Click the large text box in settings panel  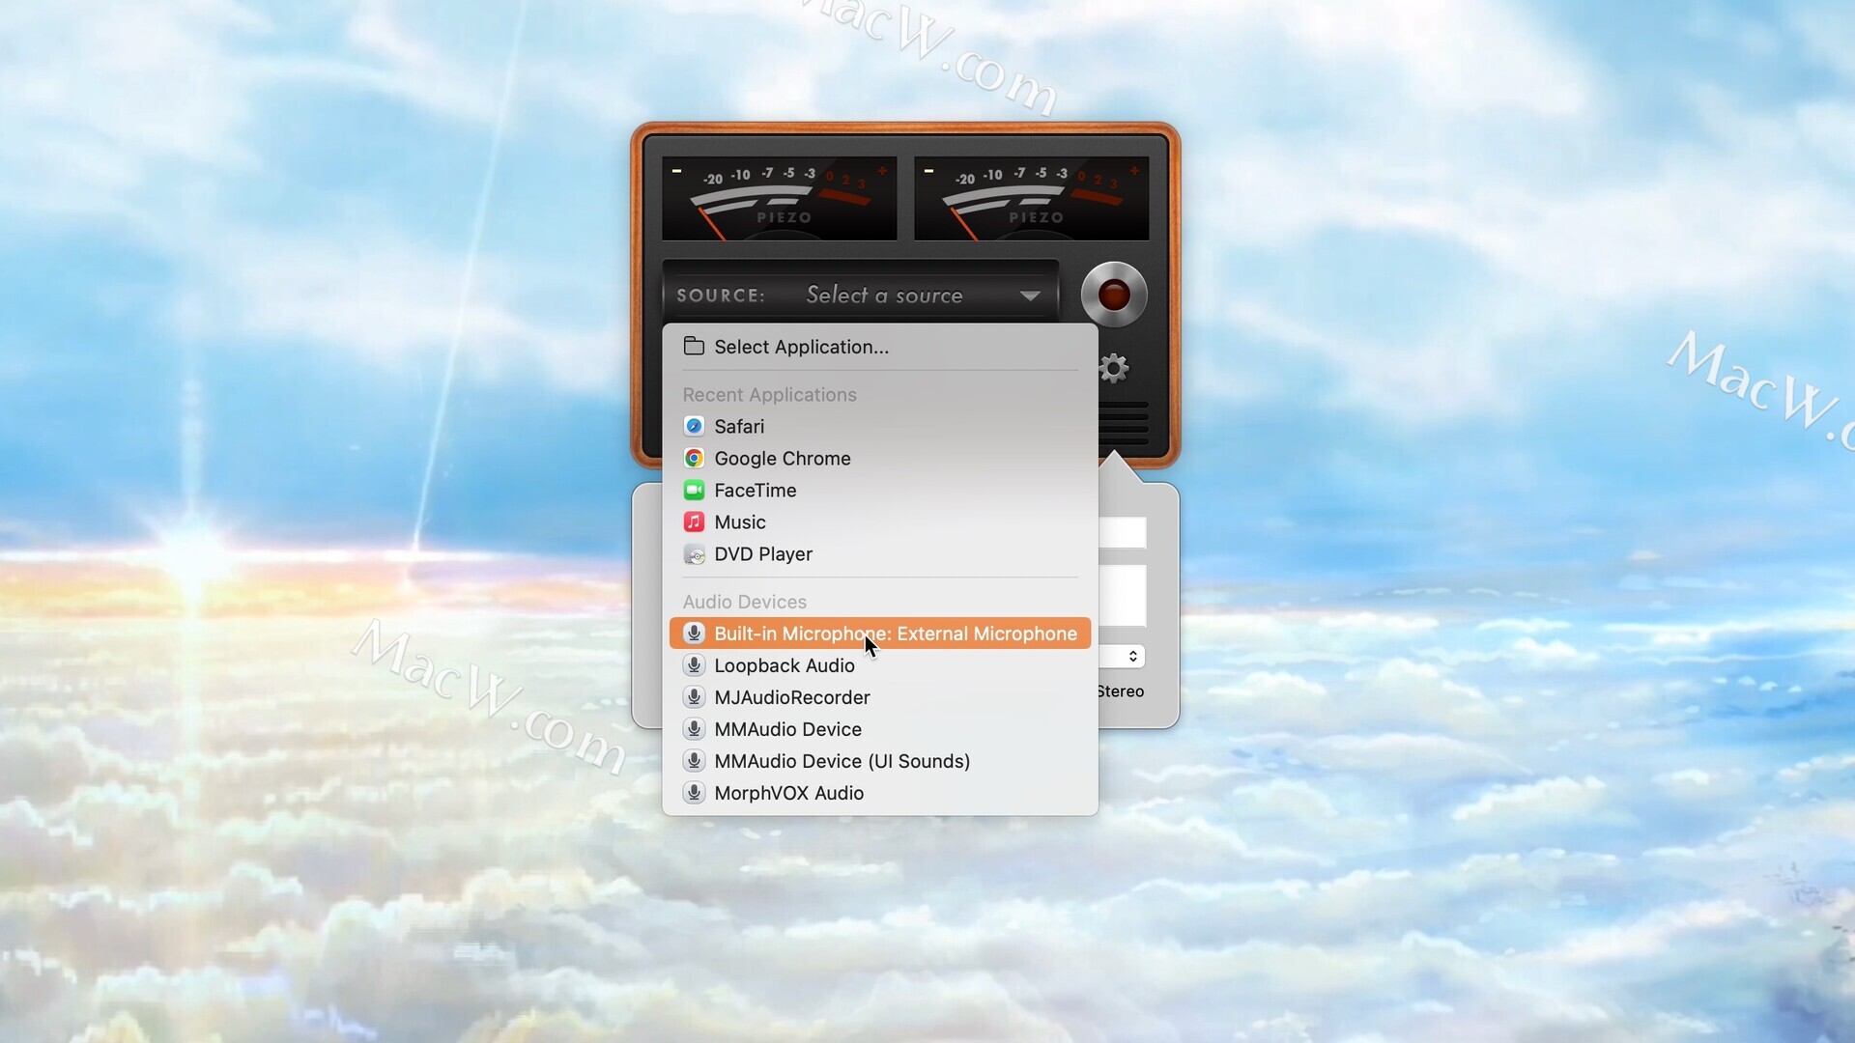click(1123, 596)
